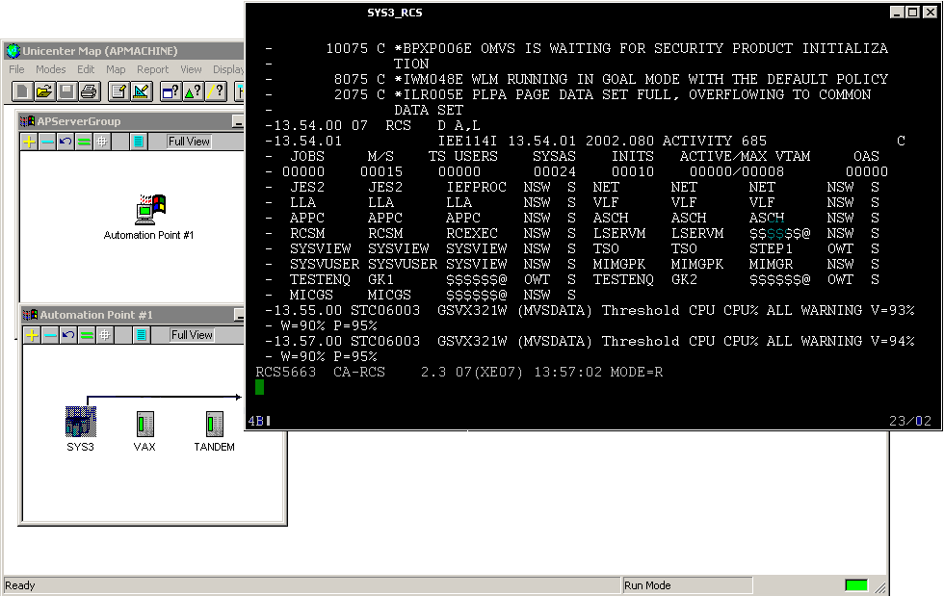
Task: Click Unicenter Map globe title icon
Action: tap(13, 51)
